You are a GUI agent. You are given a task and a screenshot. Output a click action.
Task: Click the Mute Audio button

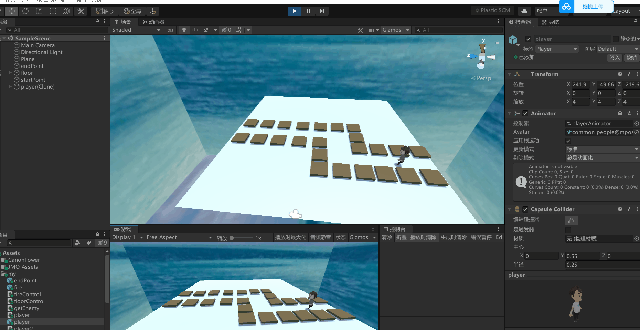[321, 237]
